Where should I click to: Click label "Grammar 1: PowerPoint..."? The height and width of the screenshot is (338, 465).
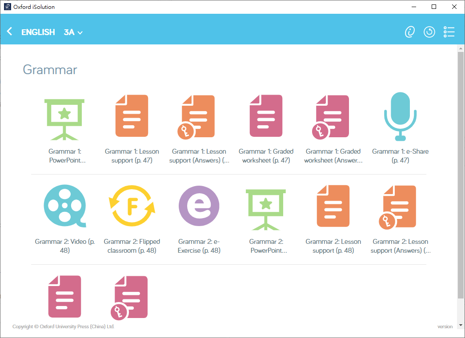(67, 156)
